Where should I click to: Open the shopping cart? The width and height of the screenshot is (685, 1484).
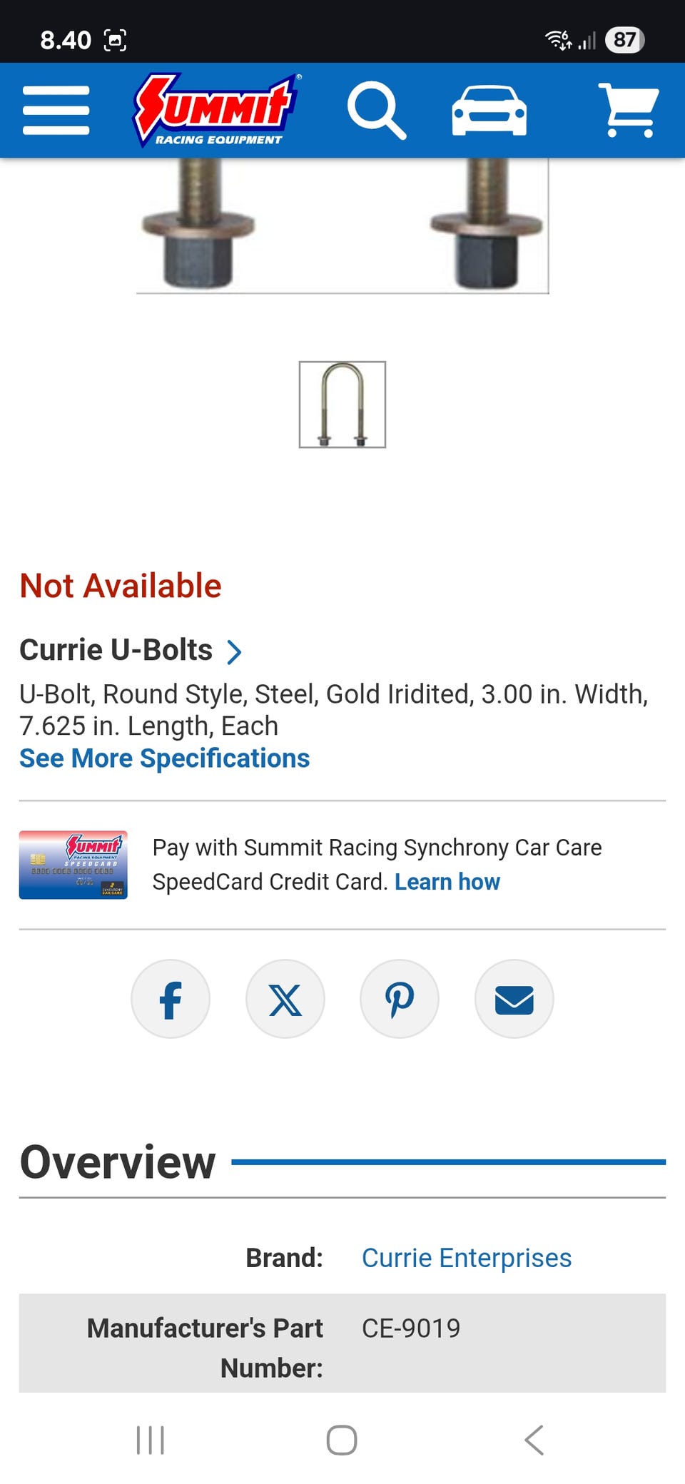pyautogui.click(x=628, y=111)
